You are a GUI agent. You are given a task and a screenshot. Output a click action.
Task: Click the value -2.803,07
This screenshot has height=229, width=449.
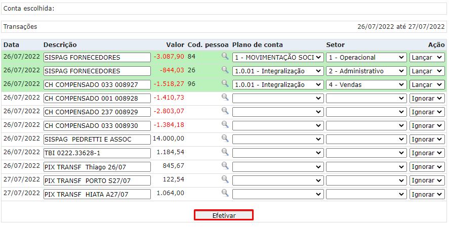[169, 111]
